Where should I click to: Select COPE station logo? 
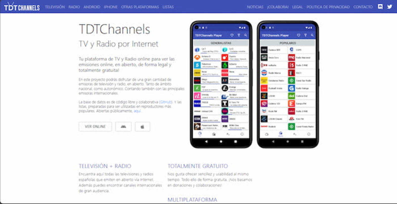[x=291, y=50]
